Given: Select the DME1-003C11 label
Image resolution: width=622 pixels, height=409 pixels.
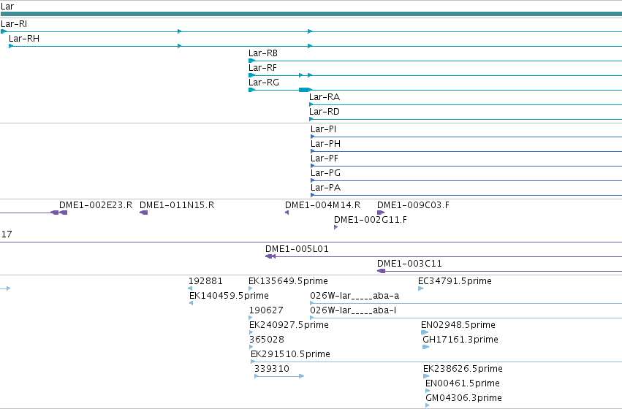Looking at the screenshot, I should tap(409, 264).
